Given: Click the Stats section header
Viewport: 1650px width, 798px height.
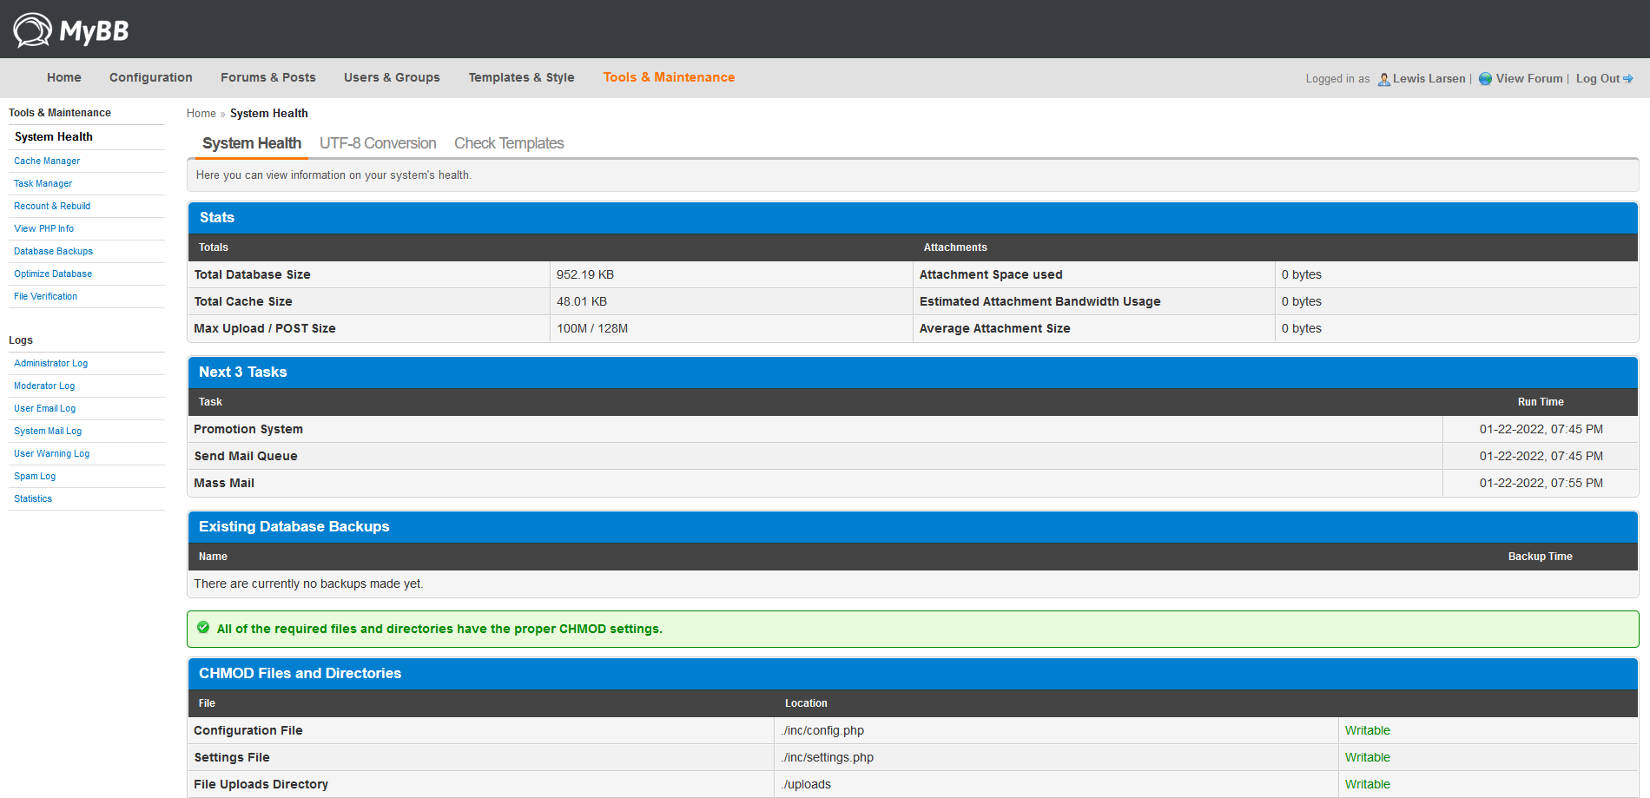Looking at the screenshot, I should [217, 218].
